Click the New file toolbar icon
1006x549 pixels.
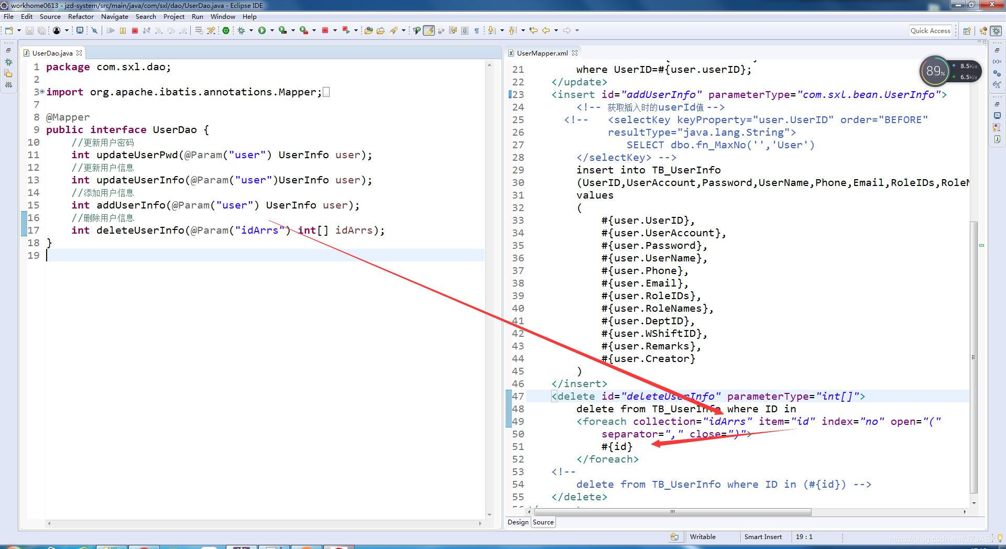pyautogui.click(x=9, y=30)
